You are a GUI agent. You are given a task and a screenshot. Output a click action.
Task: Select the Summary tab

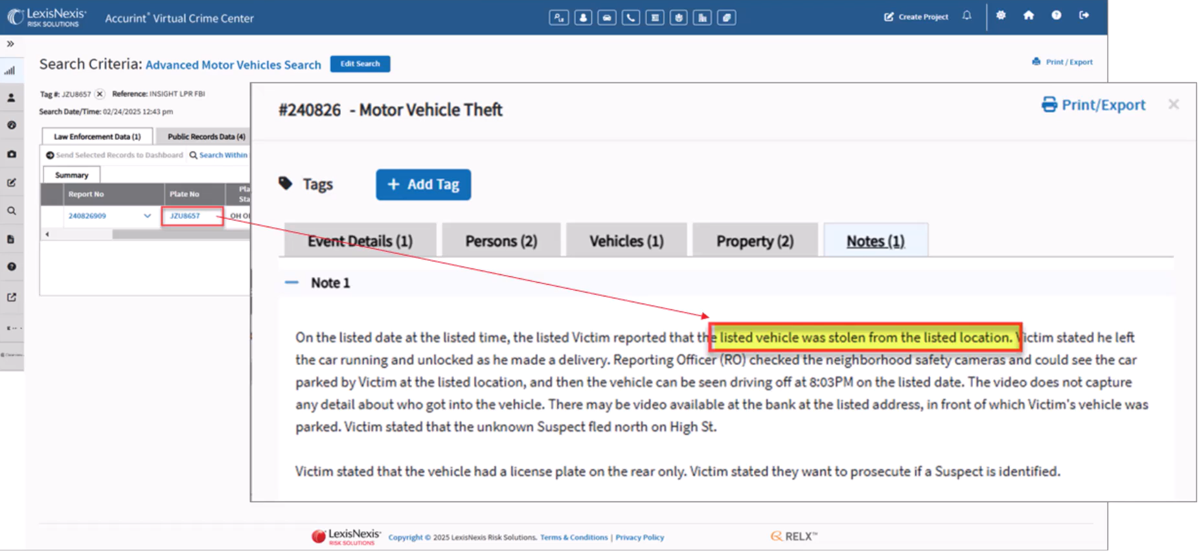(71, 175)
